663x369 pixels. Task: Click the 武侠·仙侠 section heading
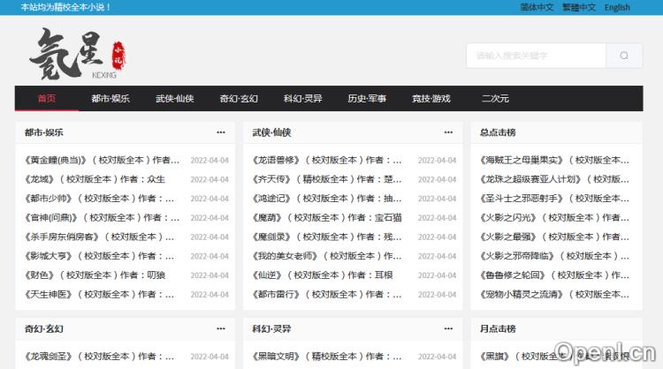point(271,132)
